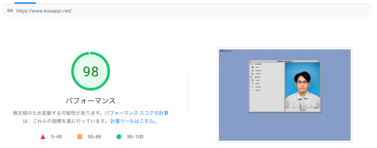Click the green circle 90–100 legend icon
377x148 pixels.
(x=119, y=137)
